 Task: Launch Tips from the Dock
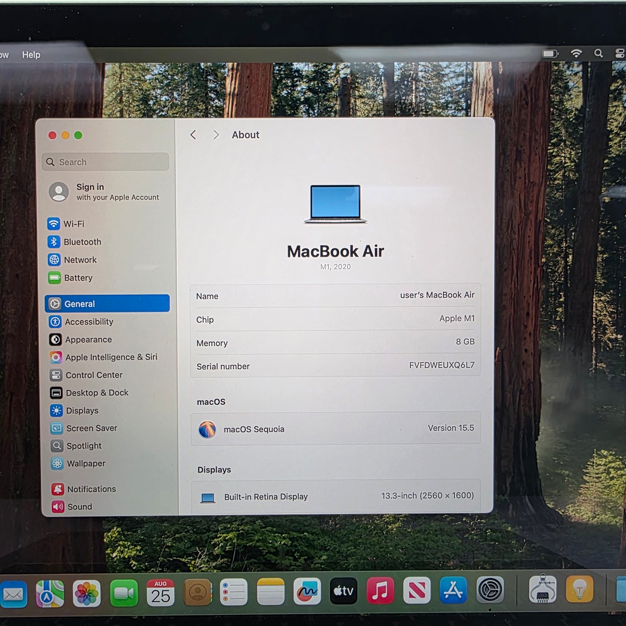click(580, 589)
